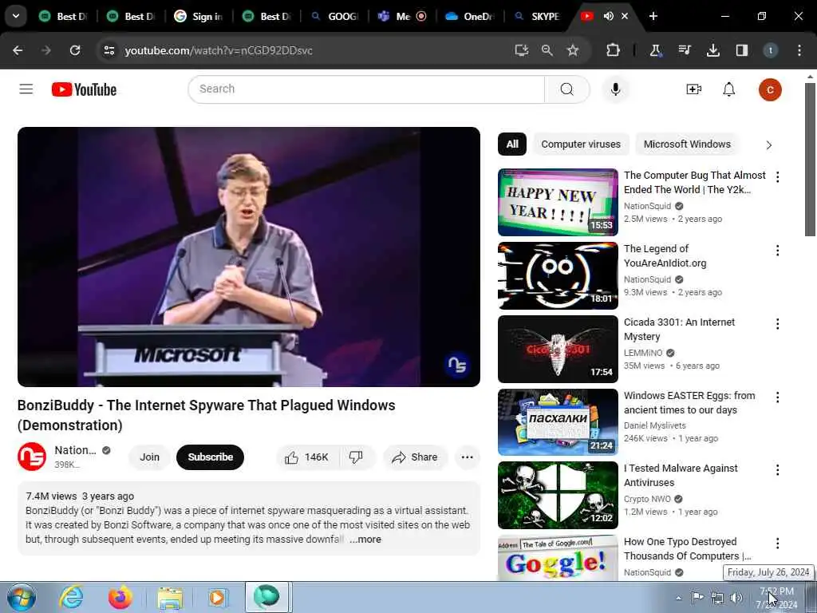Screen dimensions: 817x613
Task: Open the NationSquid channel avatar
Action: click(32, 457)
